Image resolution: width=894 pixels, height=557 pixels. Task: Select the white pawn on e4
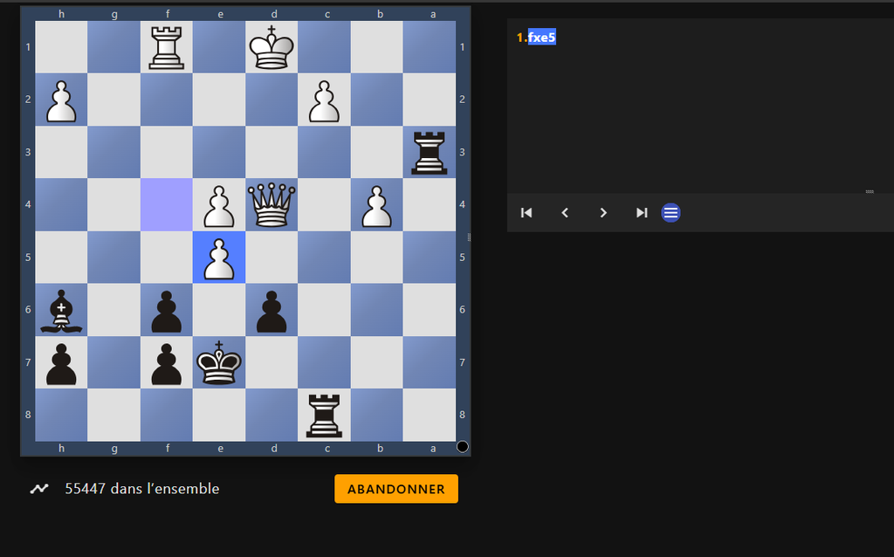coord(219,205)
